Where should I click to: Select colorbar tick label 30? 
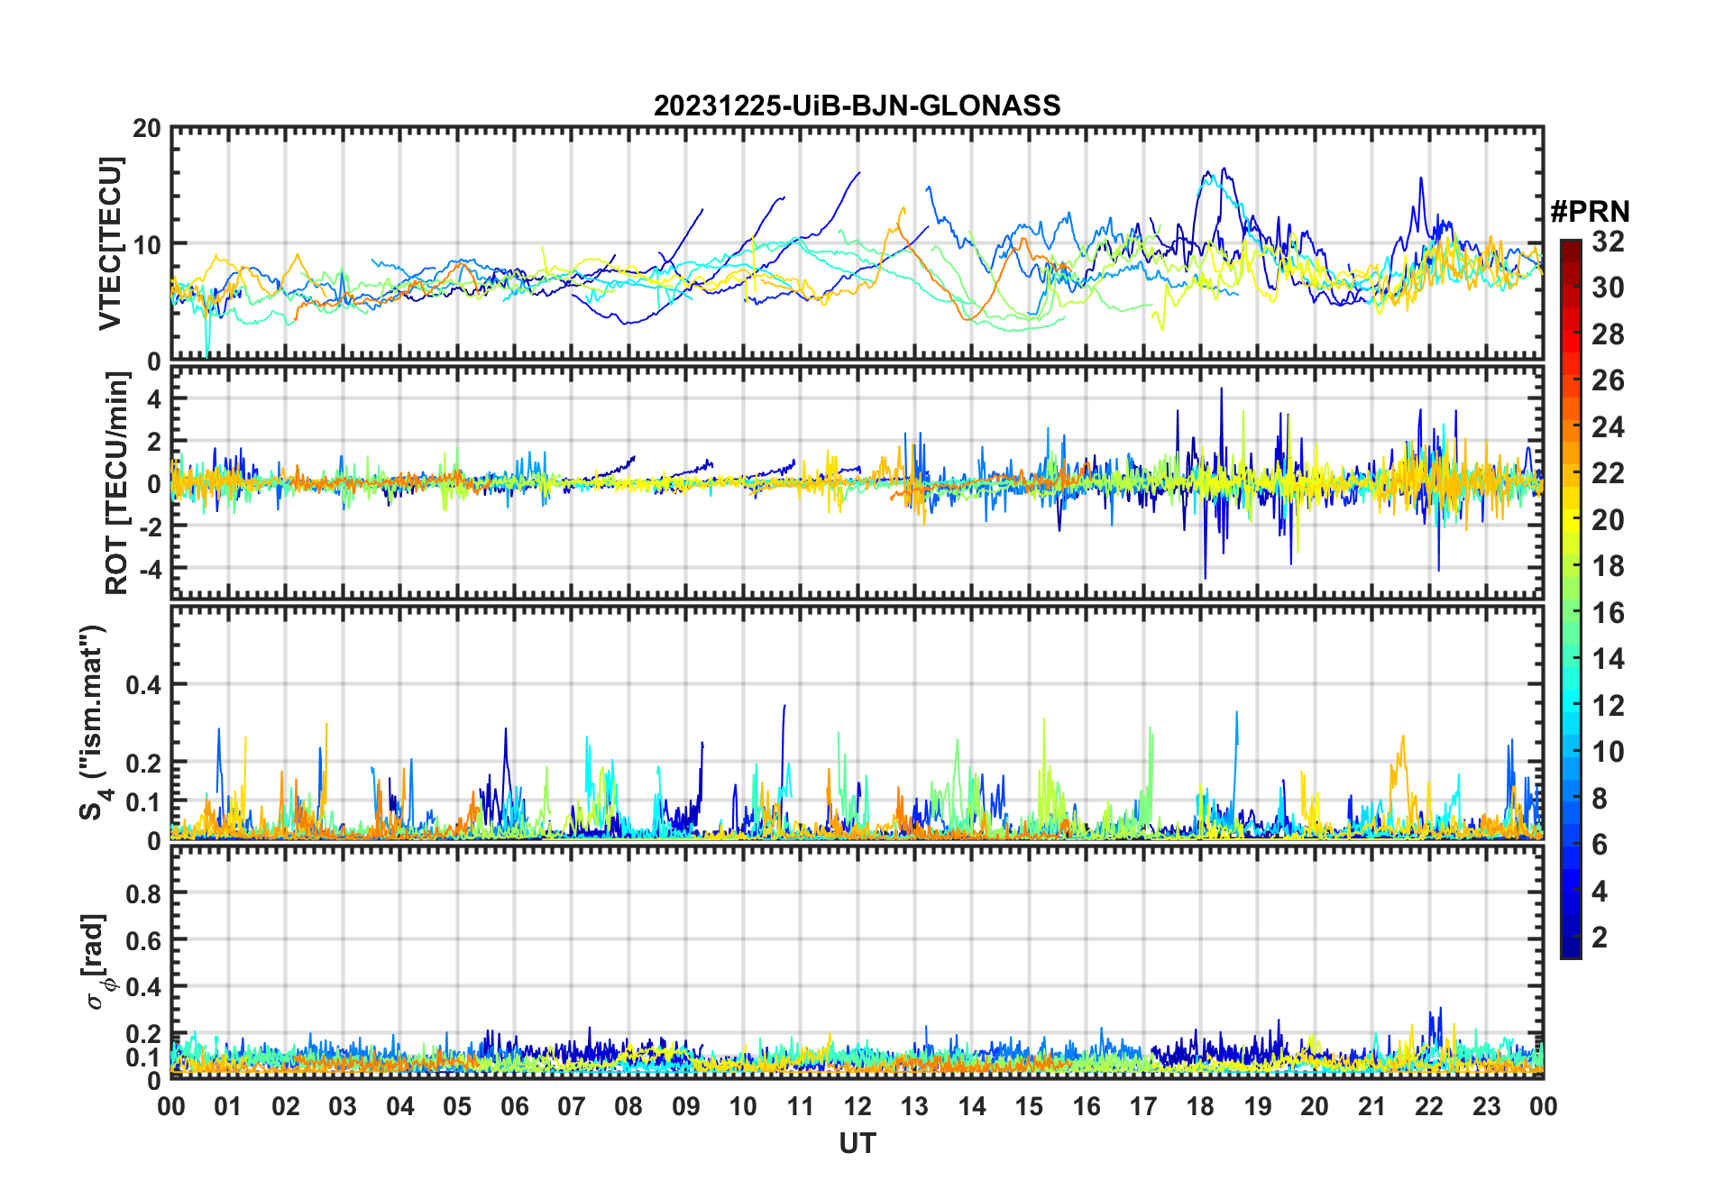(1608, 288)
